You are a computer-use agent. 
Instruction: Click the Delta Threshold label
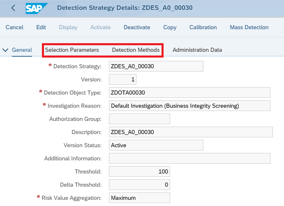(x=81, y=185)
